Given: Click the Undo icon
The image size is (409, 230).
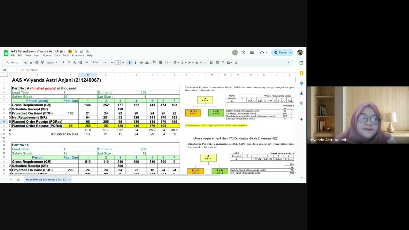Looking at the screenshot, I should [25, 63].
